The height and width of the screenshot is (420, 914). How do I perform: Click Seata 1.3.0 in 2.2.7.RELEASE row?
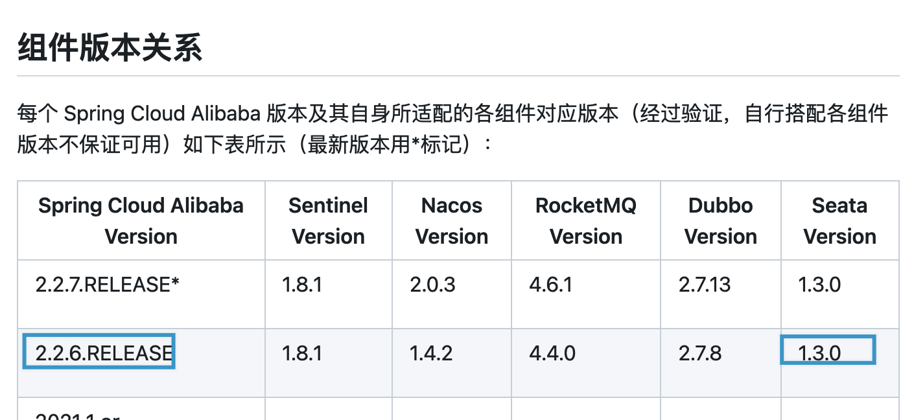click(819, 285)
